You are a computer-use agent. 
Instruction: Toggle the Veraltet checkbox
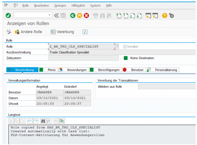point(125,47)
